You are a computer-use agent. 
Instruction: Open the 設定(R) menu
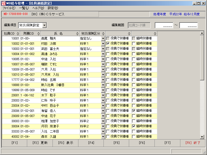pos(53,8)
